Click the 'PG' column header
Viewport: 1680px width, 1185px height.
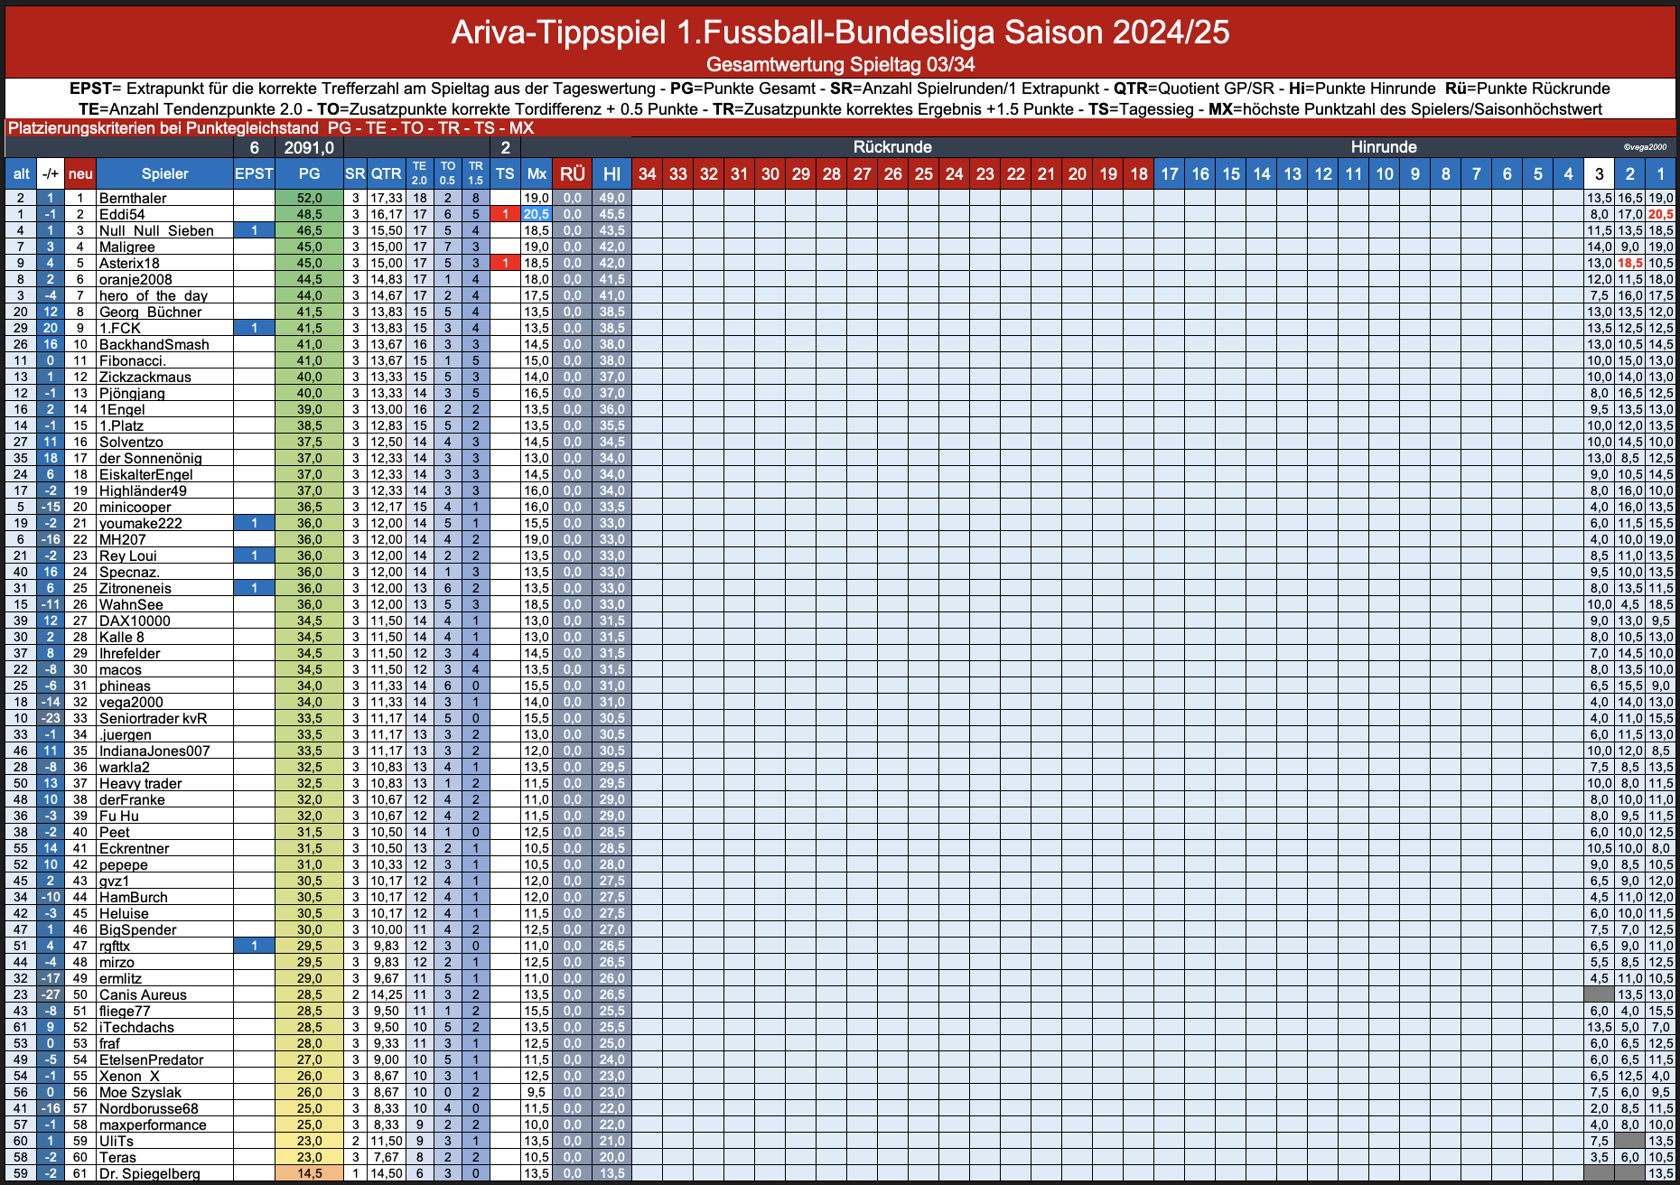coord(309,174)
